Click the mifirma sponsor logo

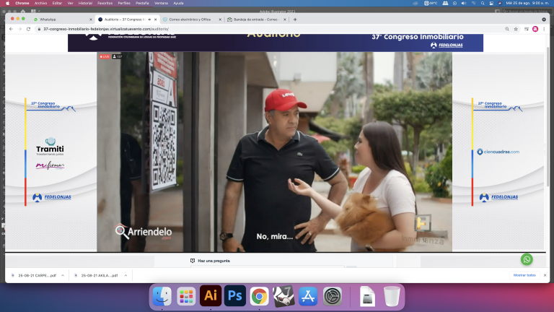50,165
